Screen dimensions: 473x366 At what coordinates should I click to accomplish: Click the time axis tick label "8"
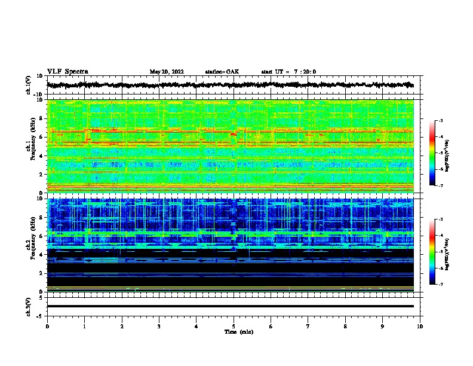click(x=345, y=327)
